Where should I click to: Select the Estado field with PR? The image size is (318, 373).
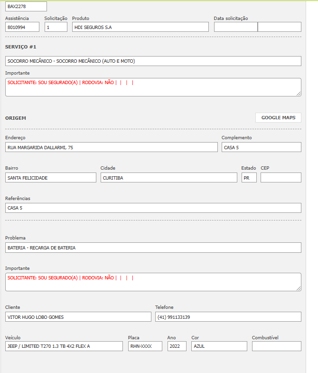[x=249, y=178]
